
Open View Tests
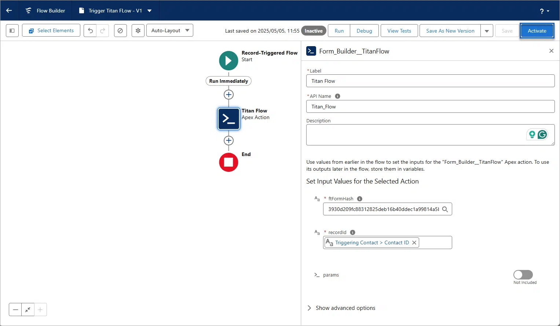(399, 31)
